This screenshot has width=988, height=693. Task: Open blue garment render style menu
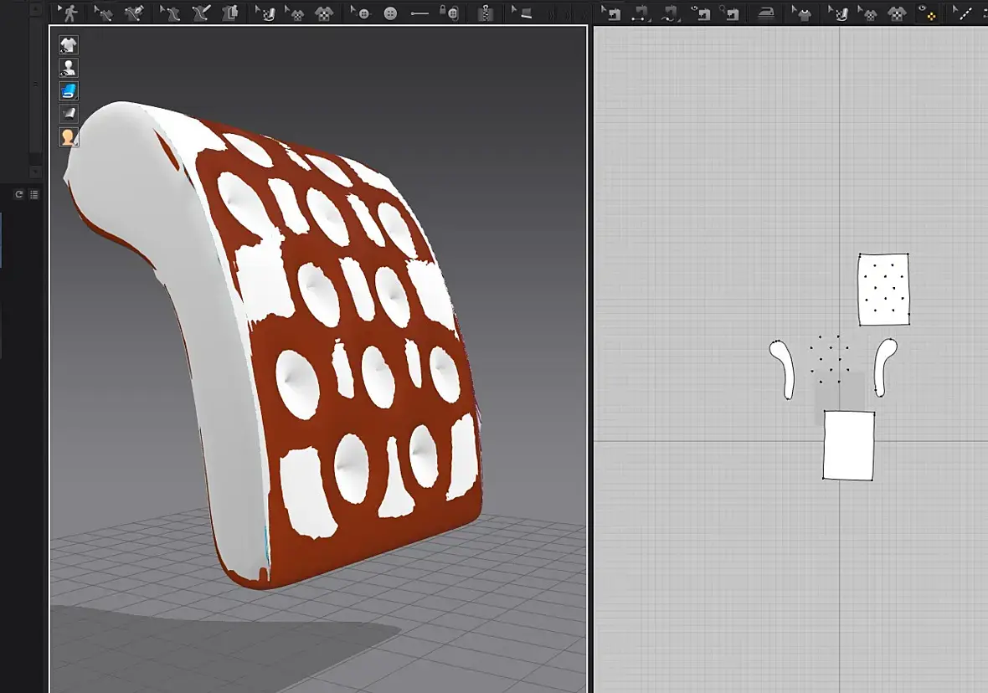tap(69, 90)
